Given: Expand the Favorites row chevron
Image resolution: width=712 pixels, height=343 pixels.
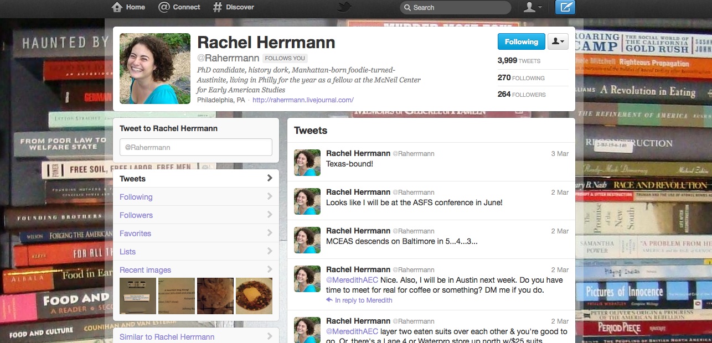Looking at the screenshot, I should [270, 233].
